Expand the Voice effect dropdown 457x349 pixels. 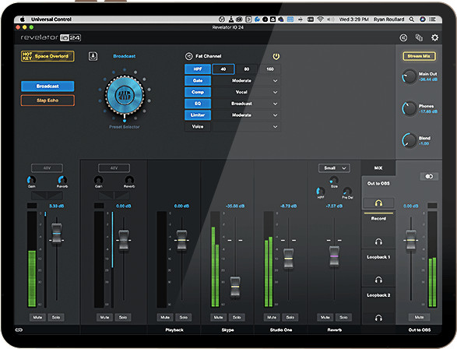click(x=247, y=126)
